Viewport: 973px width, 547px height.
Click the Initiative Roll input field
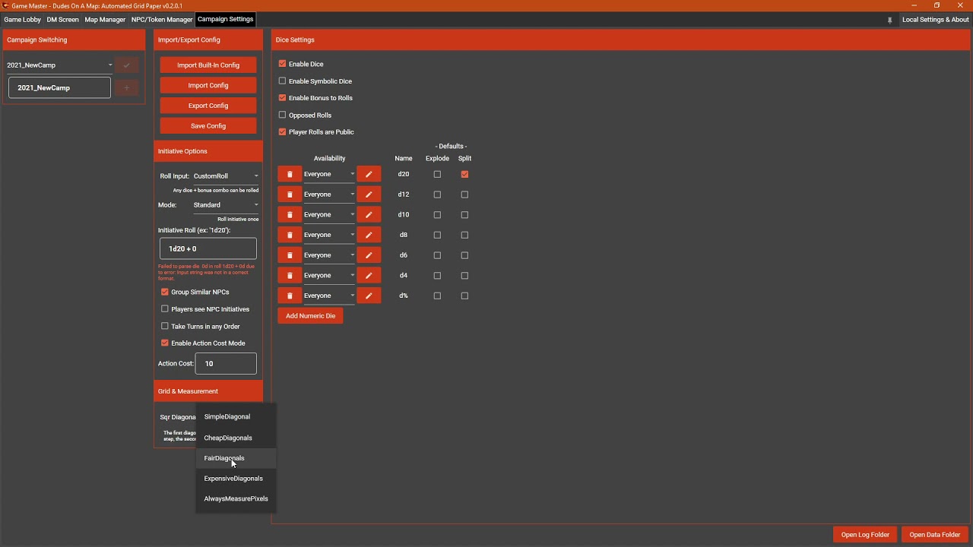coord(208,248)
